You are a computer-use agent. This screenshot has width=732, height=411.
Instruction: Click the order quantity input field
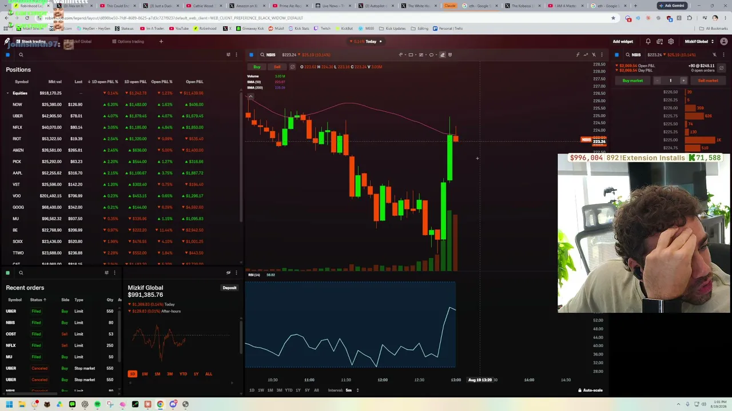670,80
